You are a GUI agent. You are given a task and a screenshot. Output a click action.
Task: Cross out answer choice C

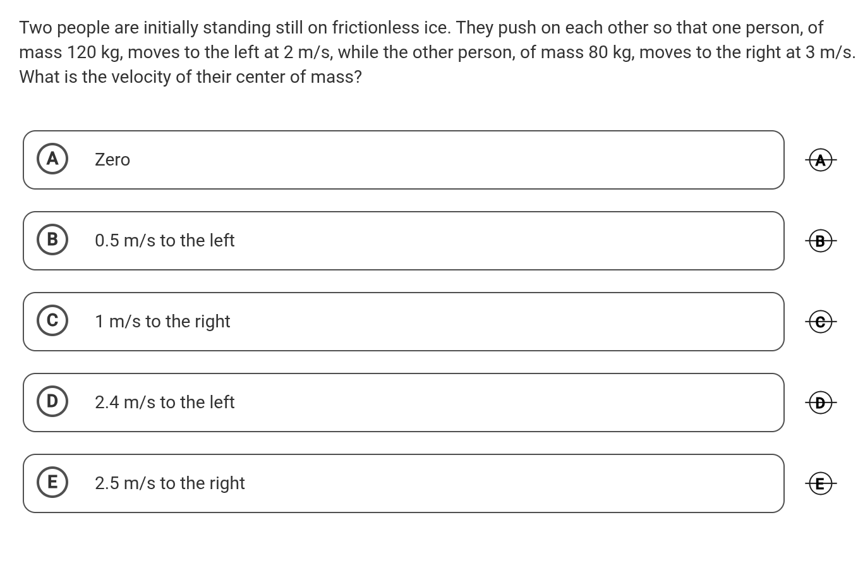coord(820,322)
